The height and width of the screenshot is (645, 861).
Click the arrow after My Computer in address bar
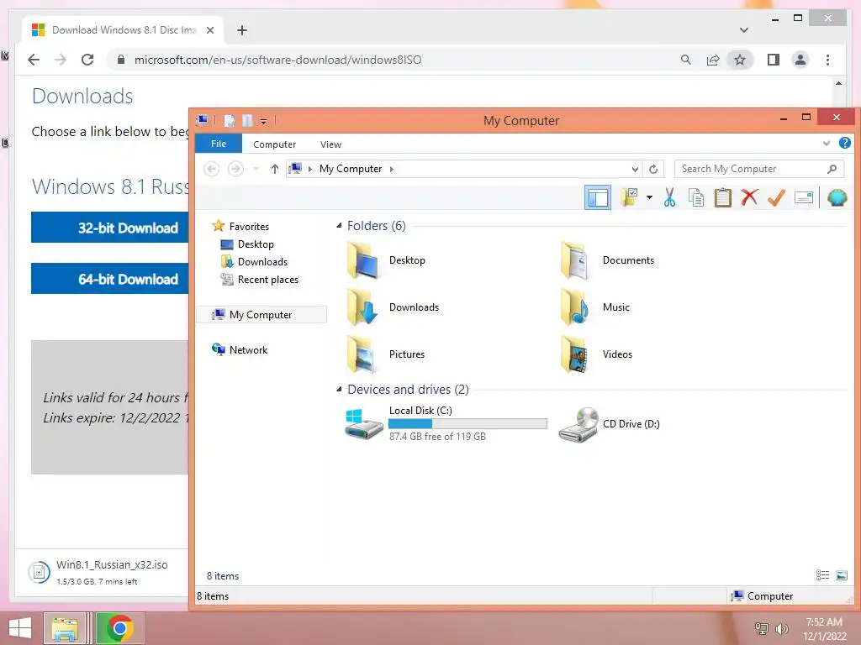click(x=392, y=169)
